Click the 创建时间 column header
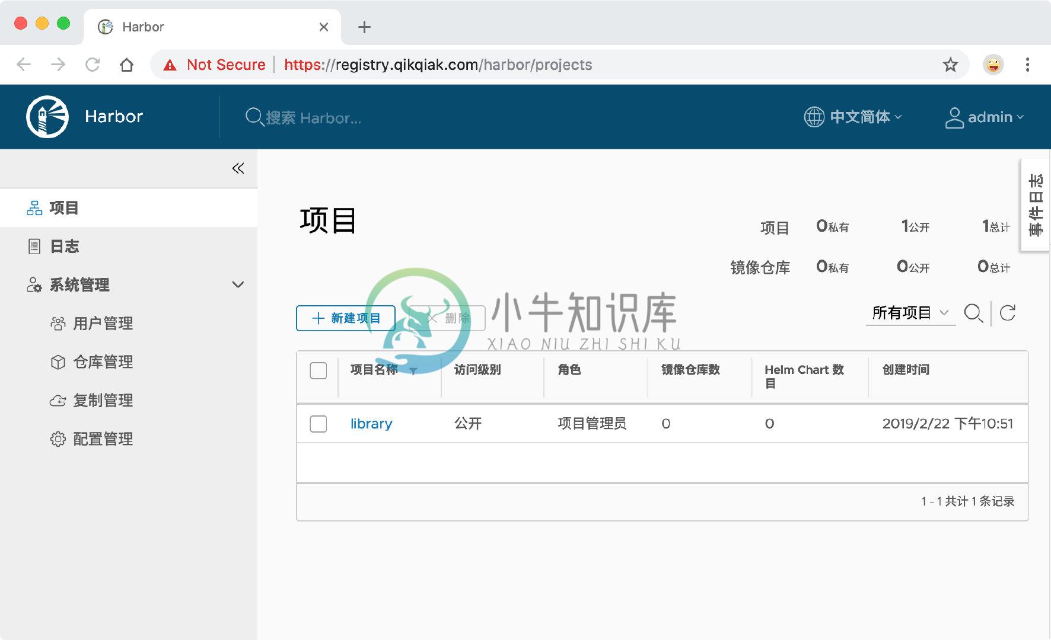1051x640 pixels. (906, 370)
